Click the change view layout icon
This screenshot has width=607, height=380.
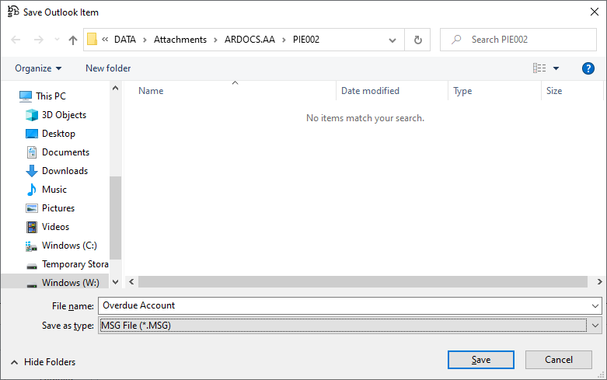coord(539,68)
